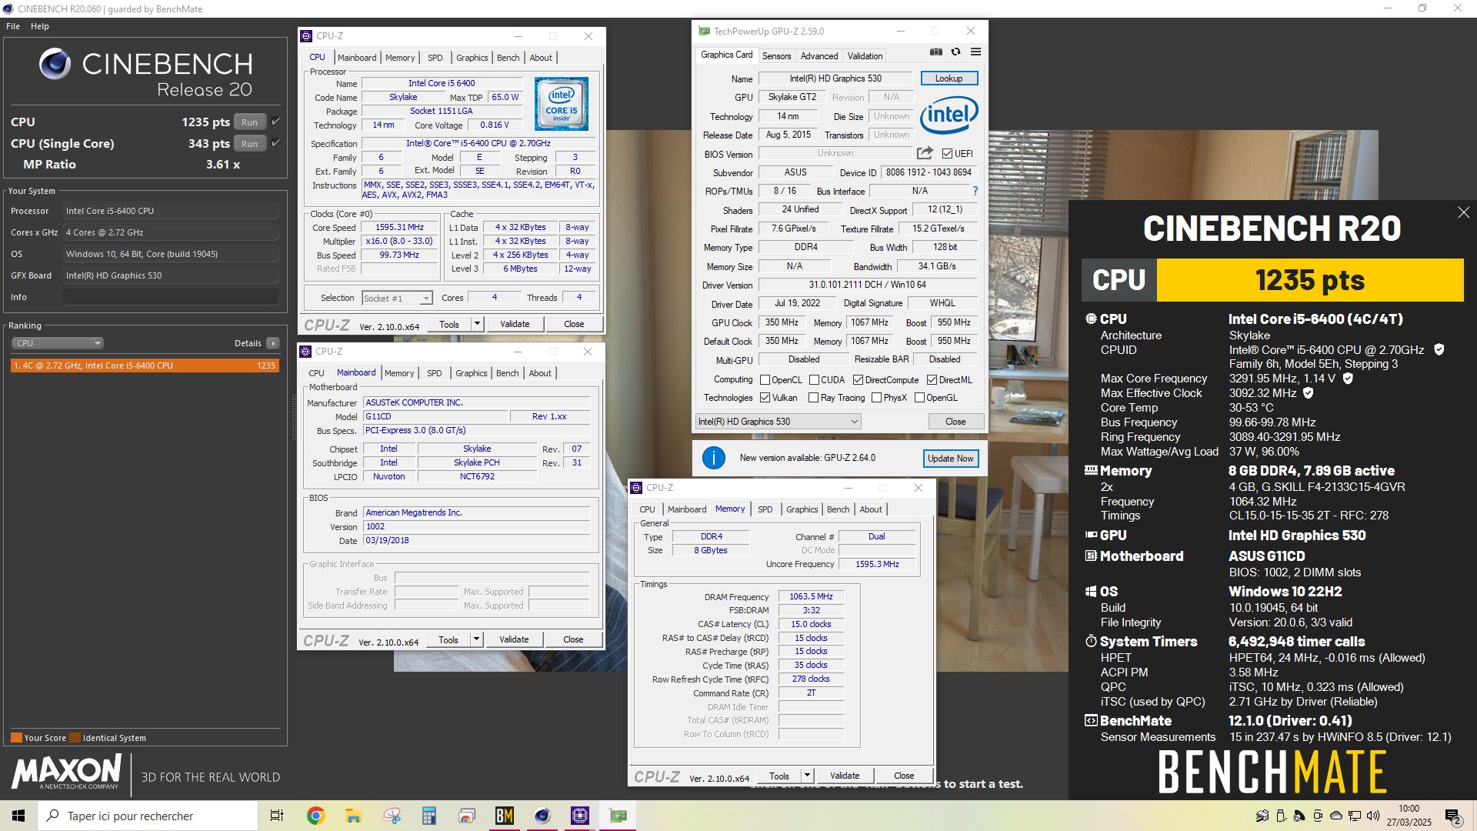This screenshot has height=831, width=1477.
Task: Toggle the OpenCL checkbox
Action: tap(765, 380)
